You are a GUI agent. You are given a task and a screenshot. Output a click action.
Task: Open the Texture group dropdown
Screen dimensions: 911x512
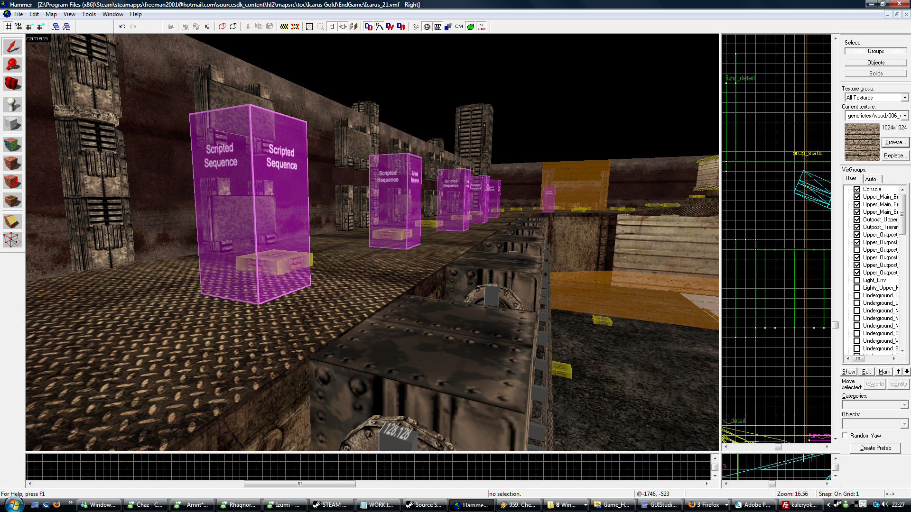tap(905, 98)
